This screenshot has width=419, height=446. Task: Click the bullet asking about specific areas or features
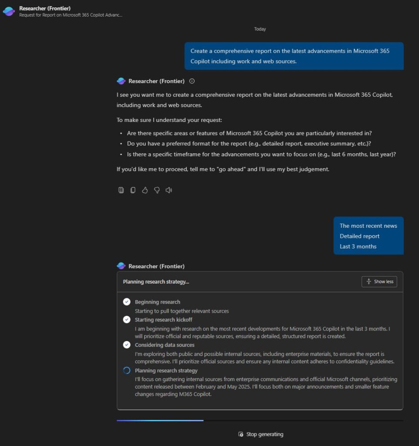(249, 133)
